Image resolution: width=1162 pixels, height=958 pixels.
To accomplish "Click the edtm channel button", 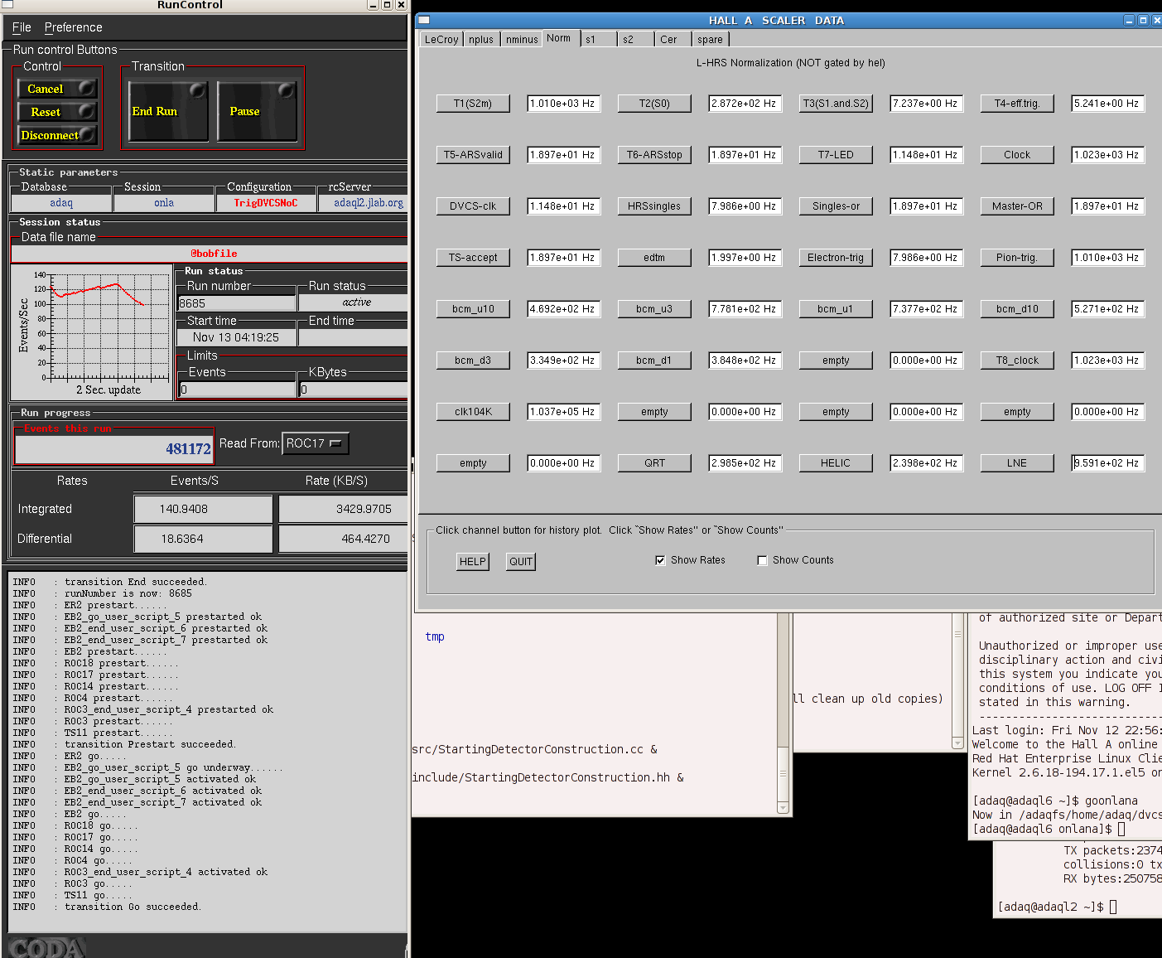I will click(654, 258).
